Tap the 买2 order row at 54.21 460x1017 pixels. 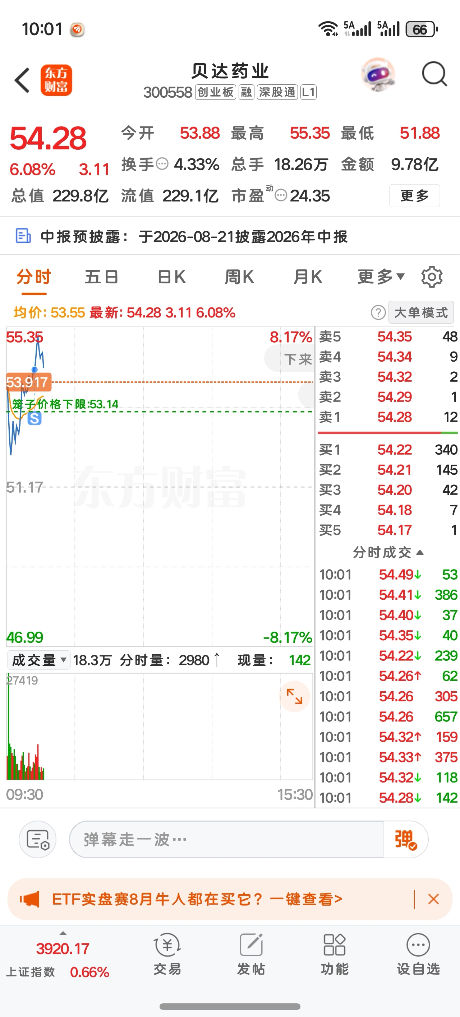point(388,470)
